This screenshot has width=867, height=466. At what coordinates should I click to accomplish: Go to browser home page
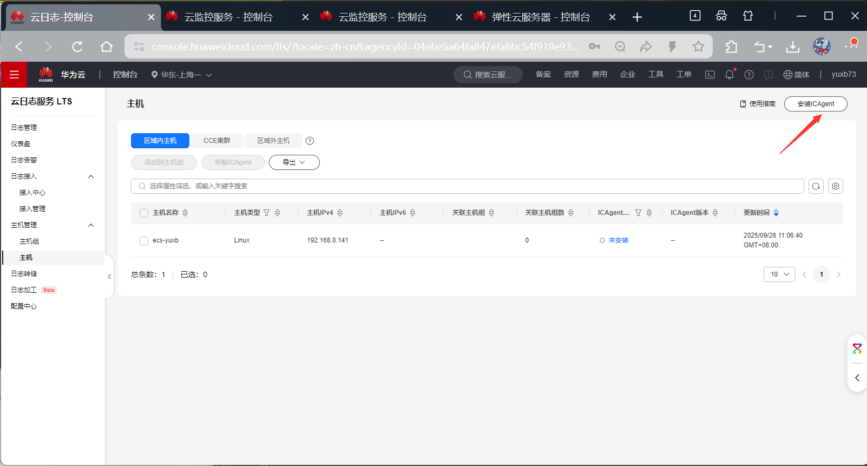point(107,47)
